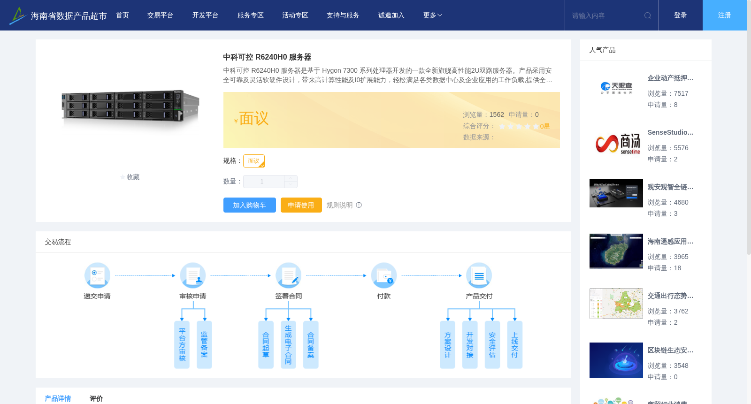Screen dimensions: 751x404
Task: Open the 交通出行态势 thumbnail
Action: (x=616, y=304)
